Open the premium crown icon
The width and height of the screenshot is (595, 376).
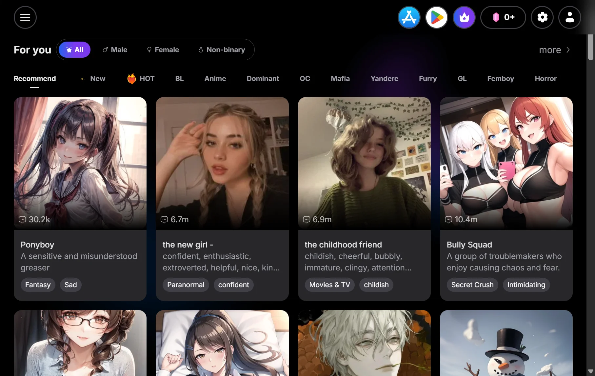(x=464, y=17)
